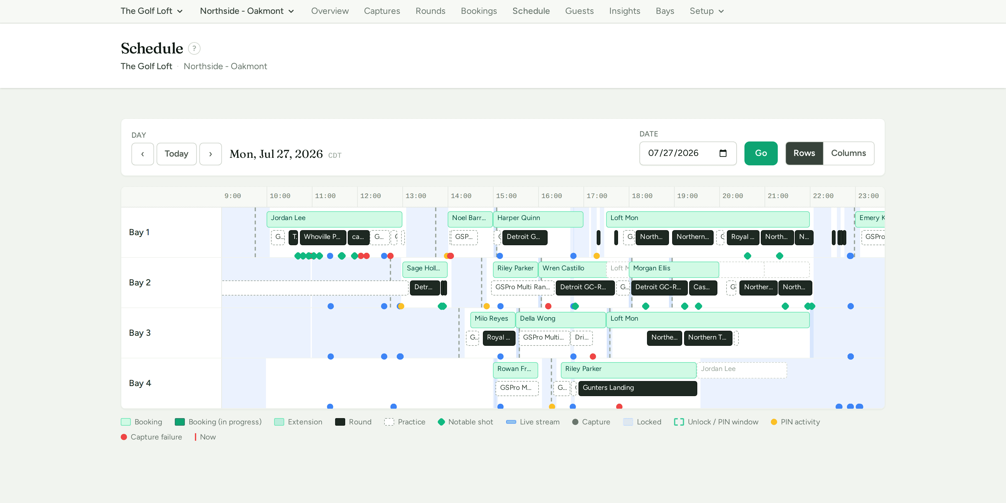Open Noel Barr booking in Bay 1
The image size is (1006, 503).
click(x=470, y=219)
